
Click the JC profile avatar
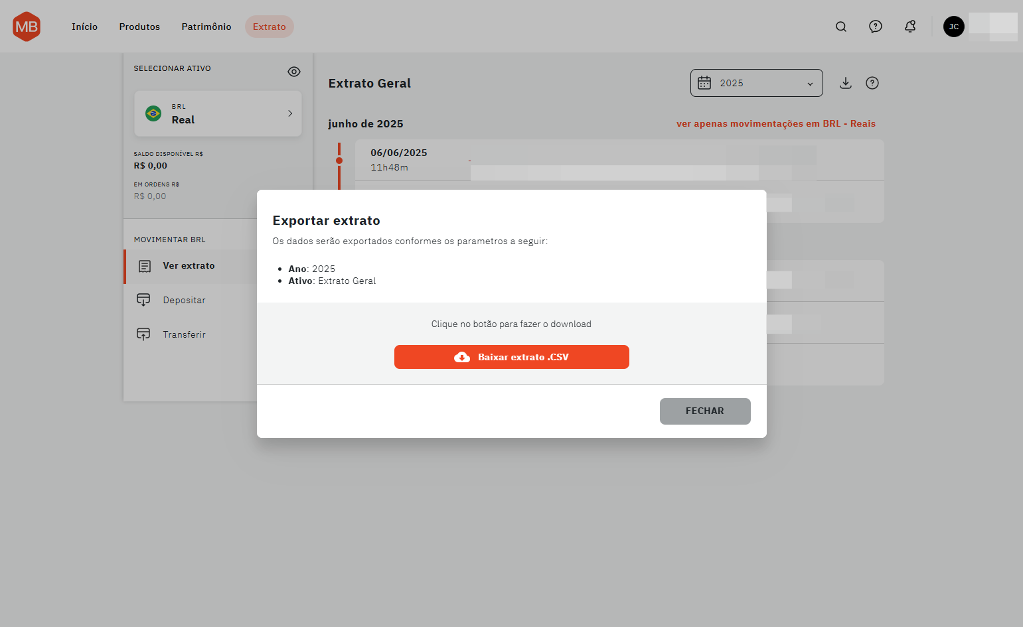(954, 27)
